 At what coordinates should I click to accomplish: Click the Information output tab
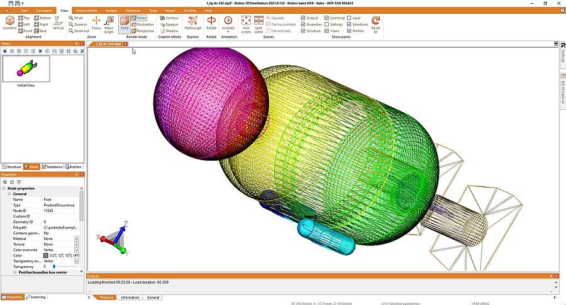tap(130, 297)
